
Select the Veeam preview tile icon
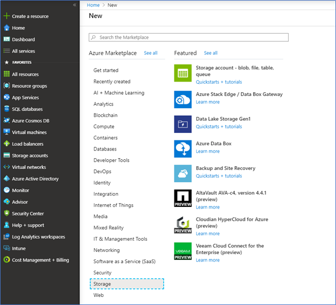coord(183,251)
